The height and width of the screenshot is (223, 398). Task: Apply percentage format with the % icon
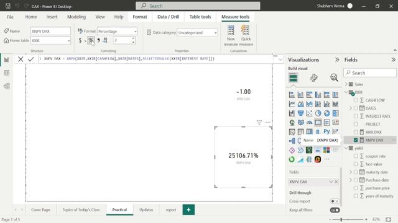pos(91,40)
